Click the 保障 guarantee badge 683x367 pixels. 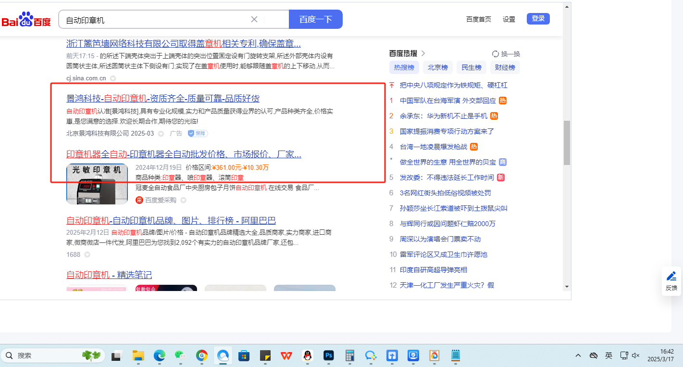pos(198,133)
